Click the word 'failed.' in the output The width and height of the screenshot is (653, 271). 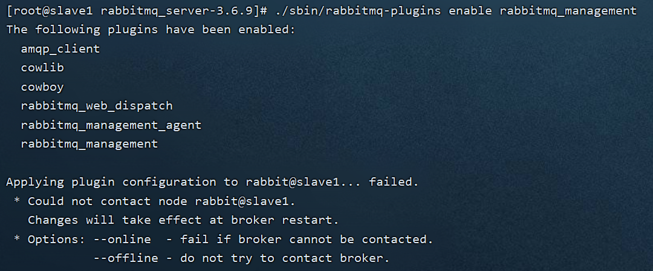pos(394,181)
